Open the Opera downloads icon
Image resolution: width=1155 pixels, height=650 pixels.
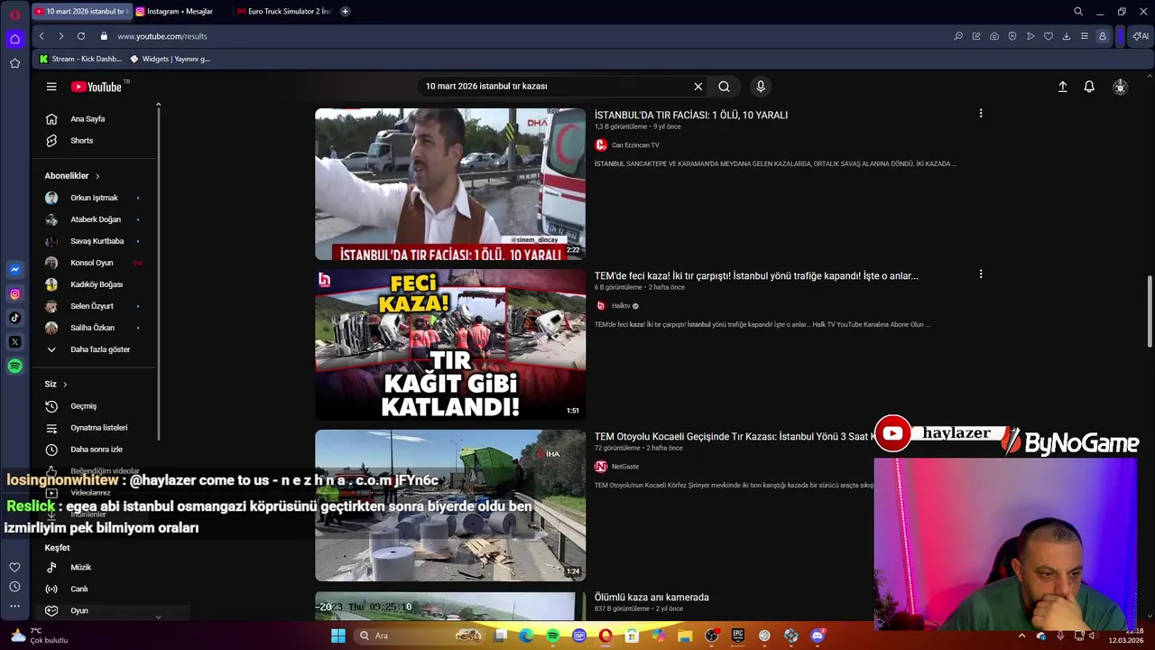tap(1067, 36)
